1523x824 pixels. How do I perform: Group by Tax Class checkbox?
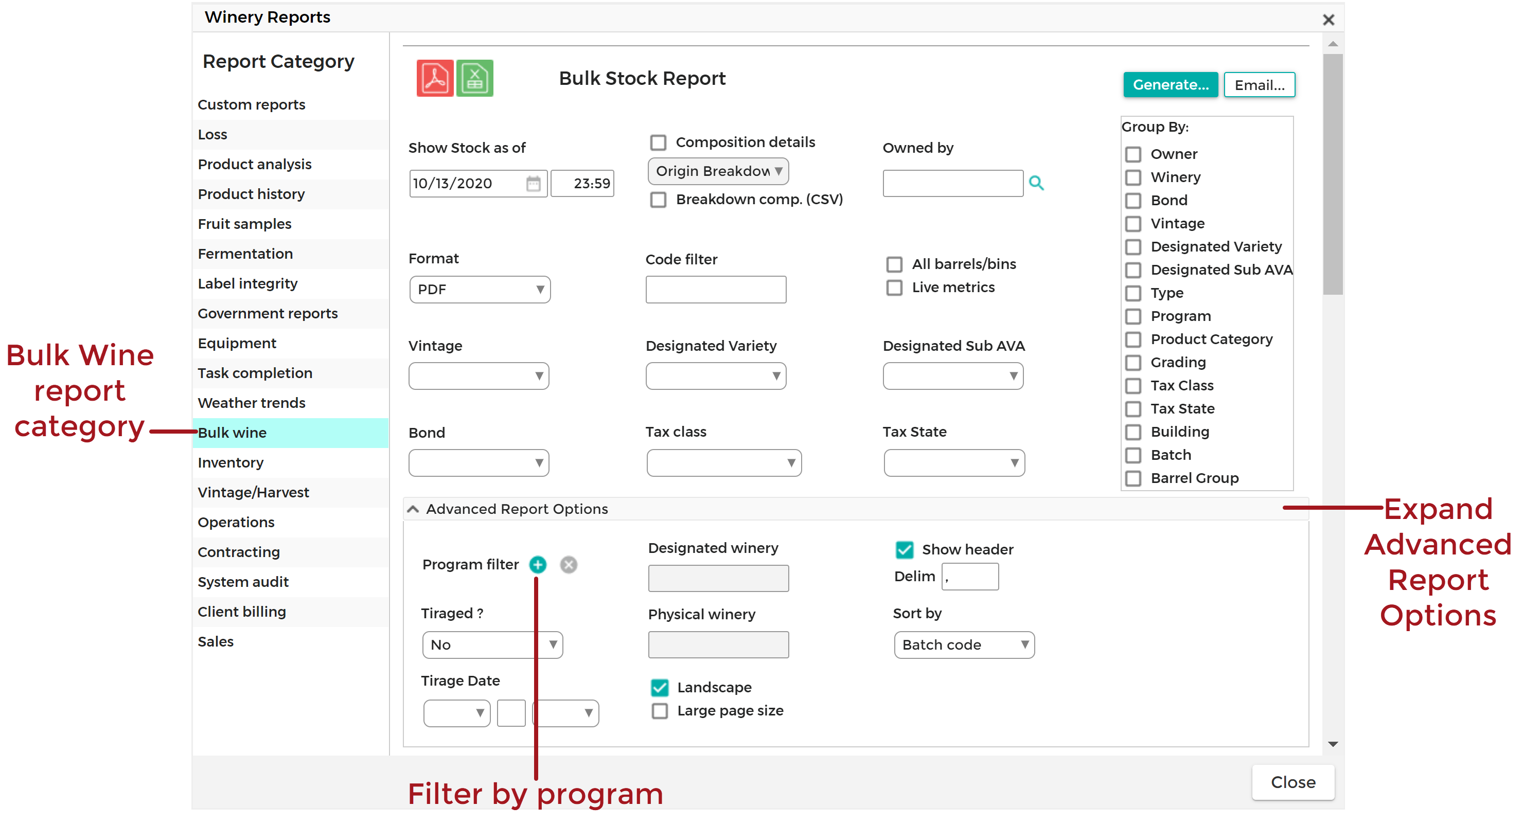(x=1133, y=386)
